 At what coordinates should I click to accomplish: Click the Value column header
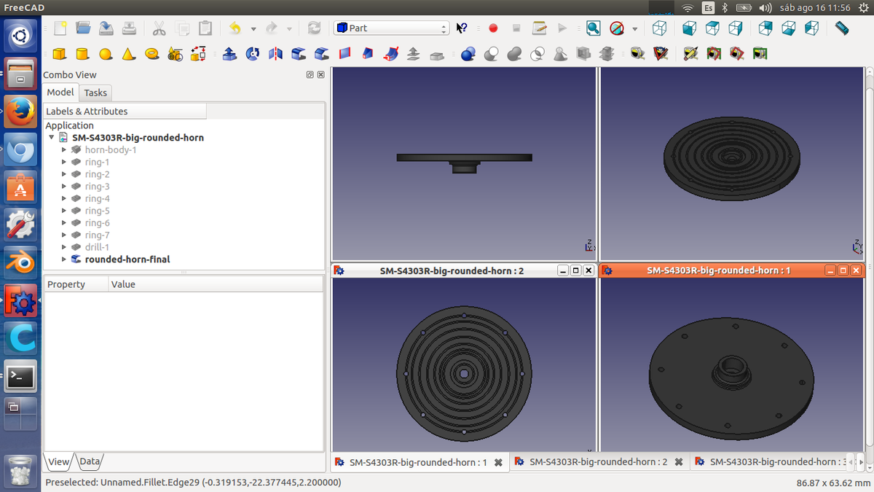click(123, 284)
